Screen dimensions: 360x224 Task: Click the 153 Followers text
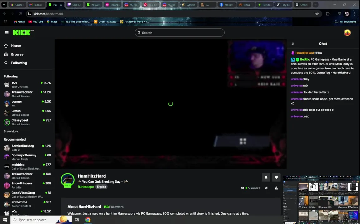(114, 207)
